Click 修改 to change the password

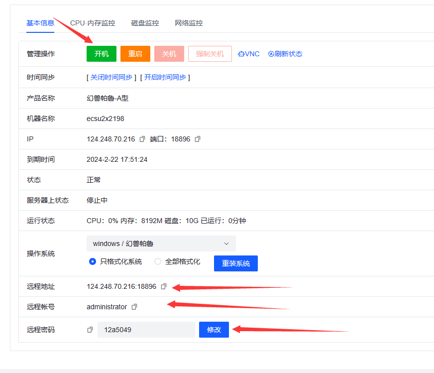click(214, 330)
